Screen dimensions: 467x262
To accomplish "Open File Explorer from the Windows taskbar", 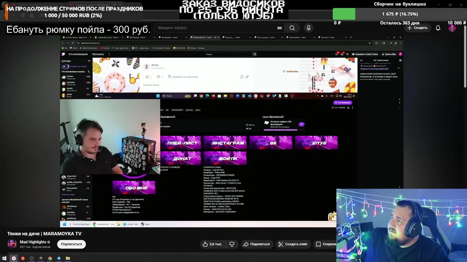I will coord(68,258).
